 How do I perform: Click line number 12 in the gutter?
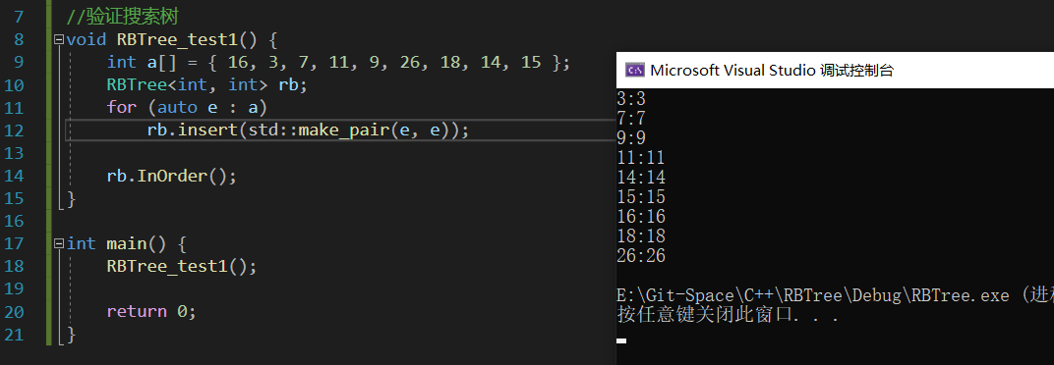(x=18, y=130)
